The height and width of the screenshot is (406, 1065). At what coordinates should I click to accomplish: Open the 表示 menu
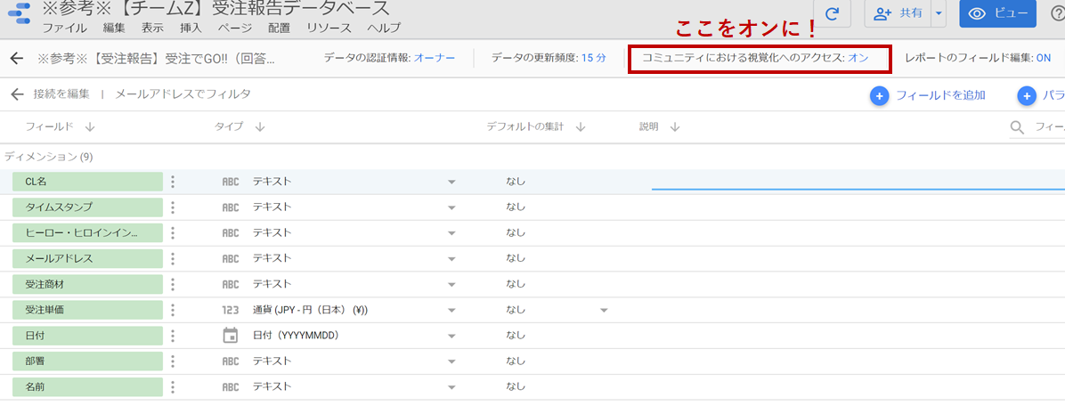[x=153, y=28]
